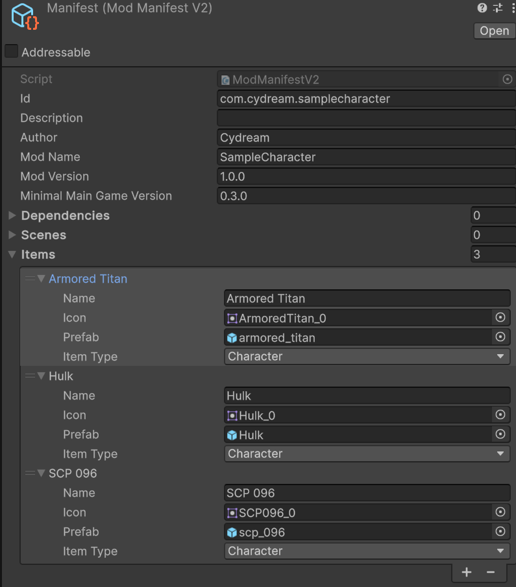Open the help reference icon

click(482, 8)
